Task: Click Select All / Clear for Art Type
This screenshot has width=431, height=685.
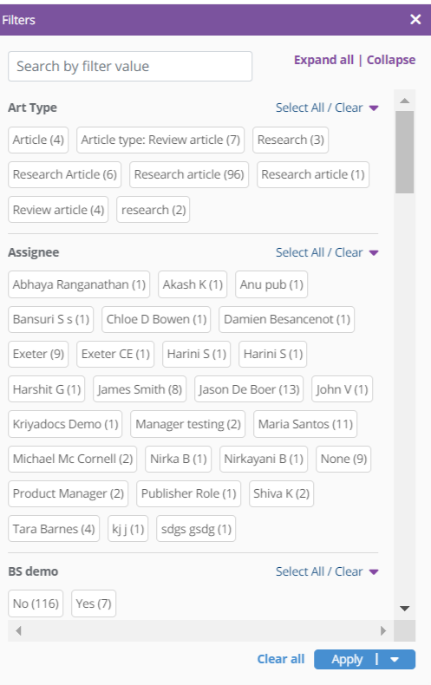Action: (x=319, y=108)
